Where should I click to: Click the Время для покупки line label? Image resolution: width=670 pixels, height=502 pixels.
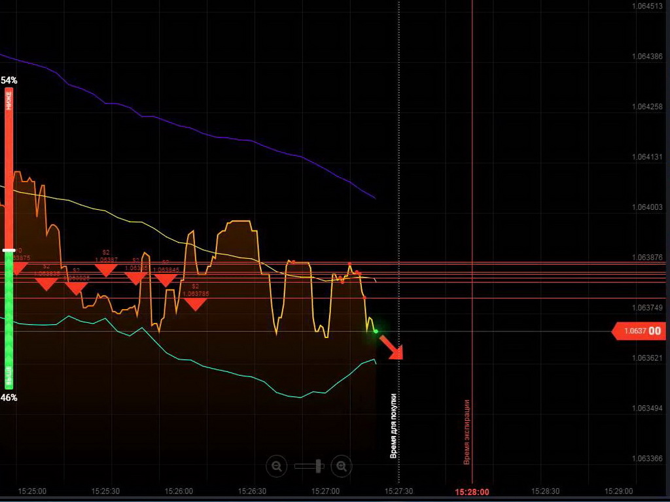393,426
